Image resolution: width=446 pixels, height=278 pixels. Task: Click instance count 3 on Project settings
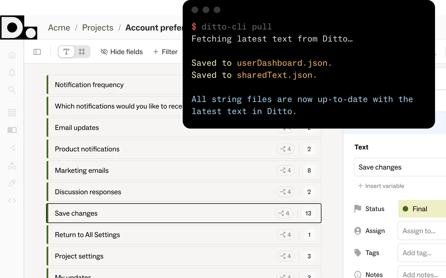tap(309, 256)
